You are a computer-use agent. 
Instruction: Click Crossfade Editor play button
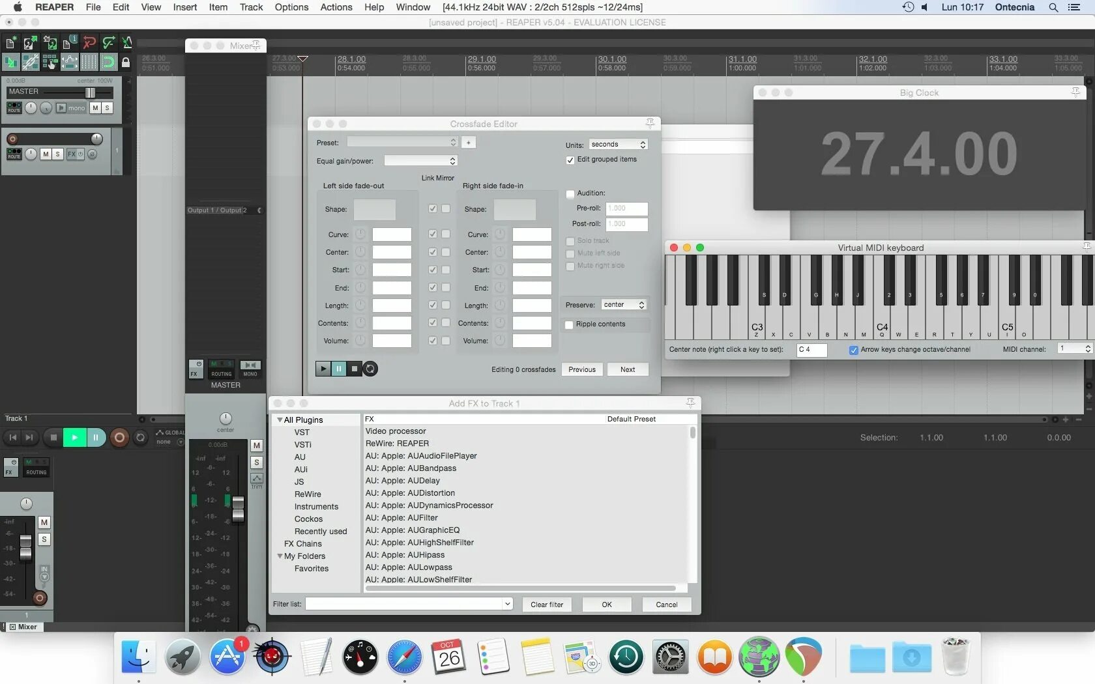click(323, 369)
